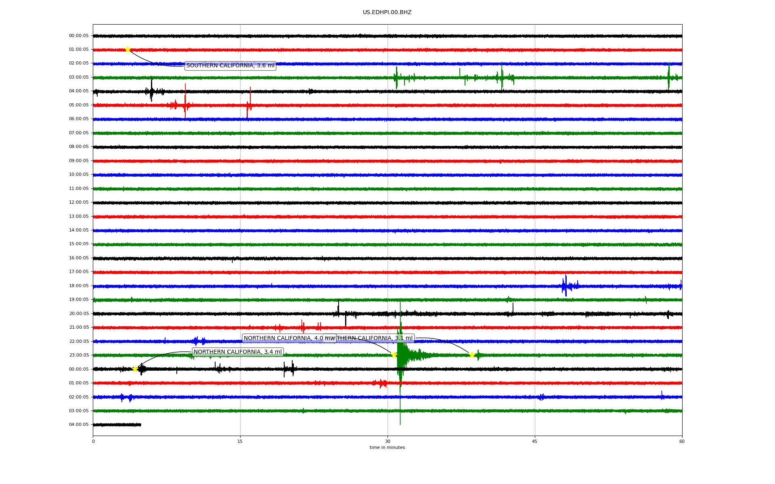
Task: Click the 03:00:05 time label near top
Action: tap(79, 77)
